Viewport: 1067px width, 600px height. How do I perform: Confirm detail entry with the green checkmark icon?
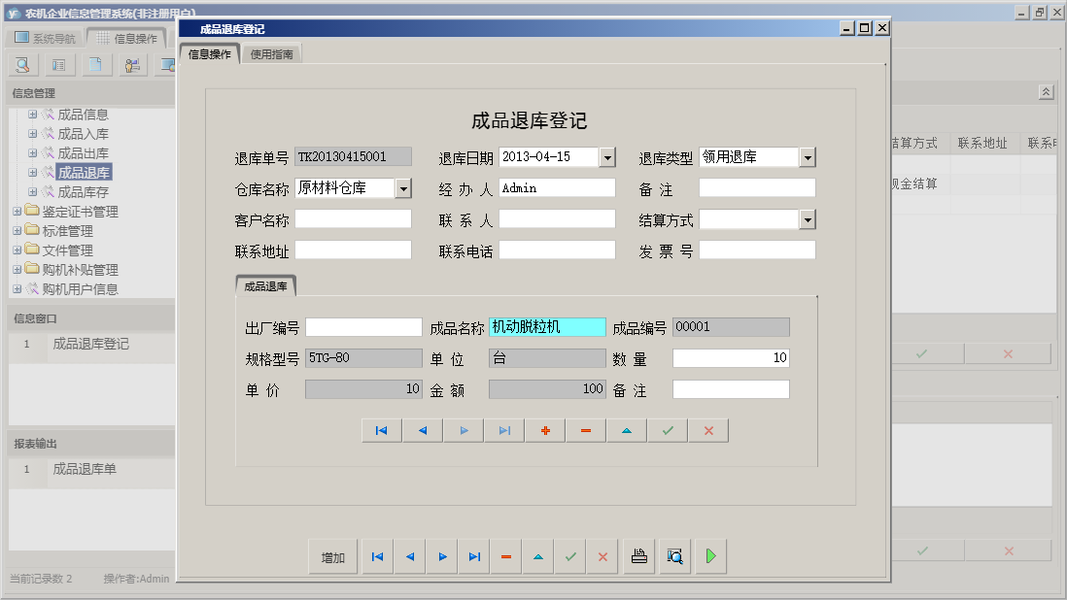tap(667, 430)
